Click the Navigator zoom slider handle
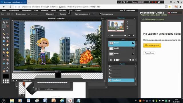 (x=112, y=35)
